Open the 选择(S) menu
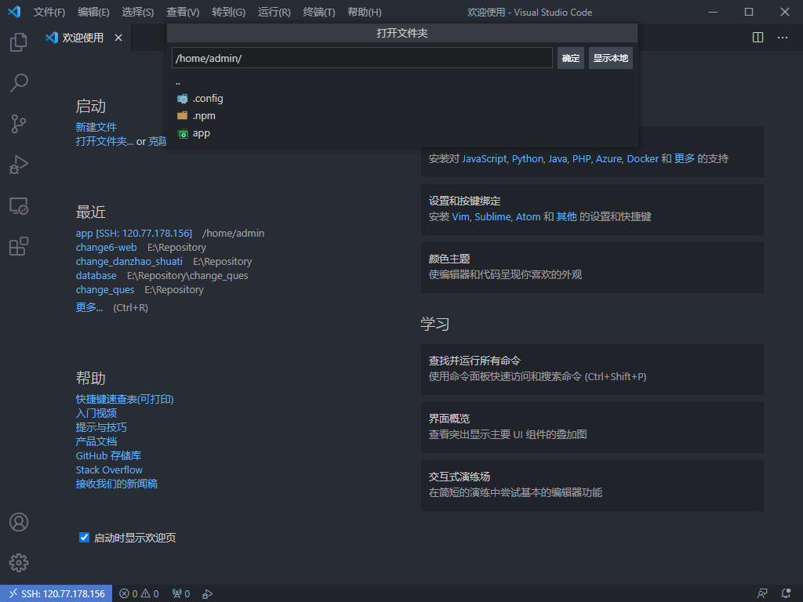This screenshot has width=803, height=602. click(138, 13)
